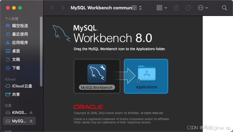Open Downloads (下载) in sidebar
The image size is (233, 132).
[x=19, y=68]
